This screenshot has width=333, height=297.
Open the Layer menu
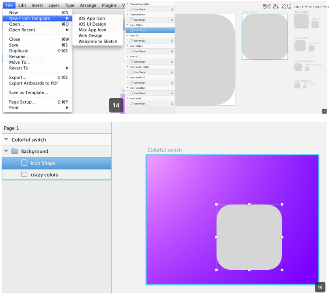click(x=54, y=5)
